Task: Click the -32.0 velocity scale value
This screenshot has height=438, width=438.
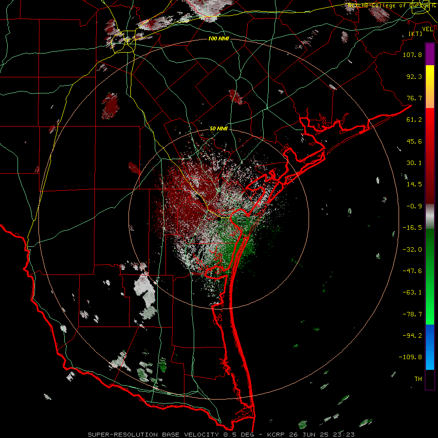Action: point(412,250)
